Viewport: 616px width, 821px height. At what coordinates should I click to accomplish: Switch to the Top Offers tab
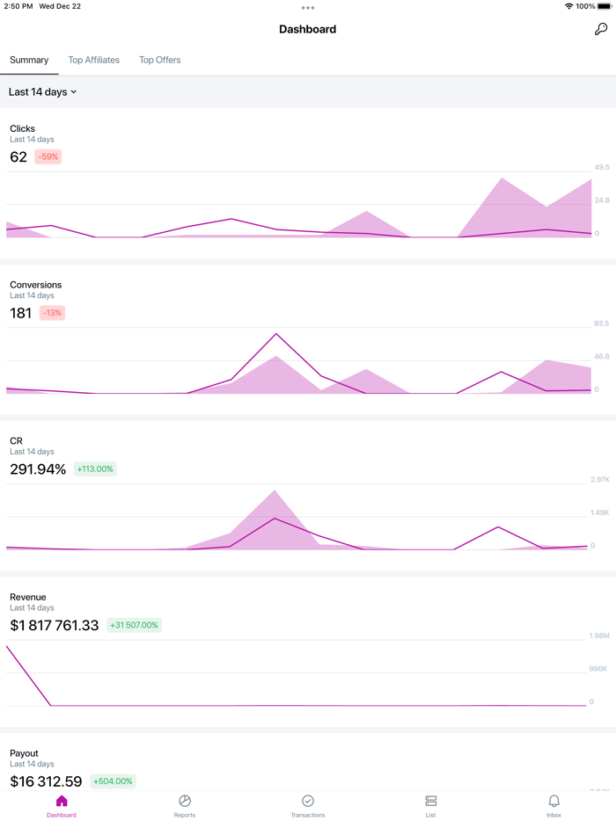click(x=160, y=60)
